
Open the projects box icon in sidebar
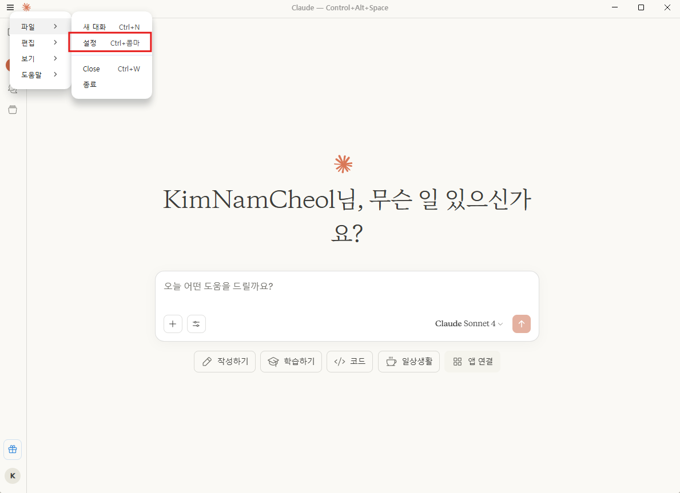[13, 110]
